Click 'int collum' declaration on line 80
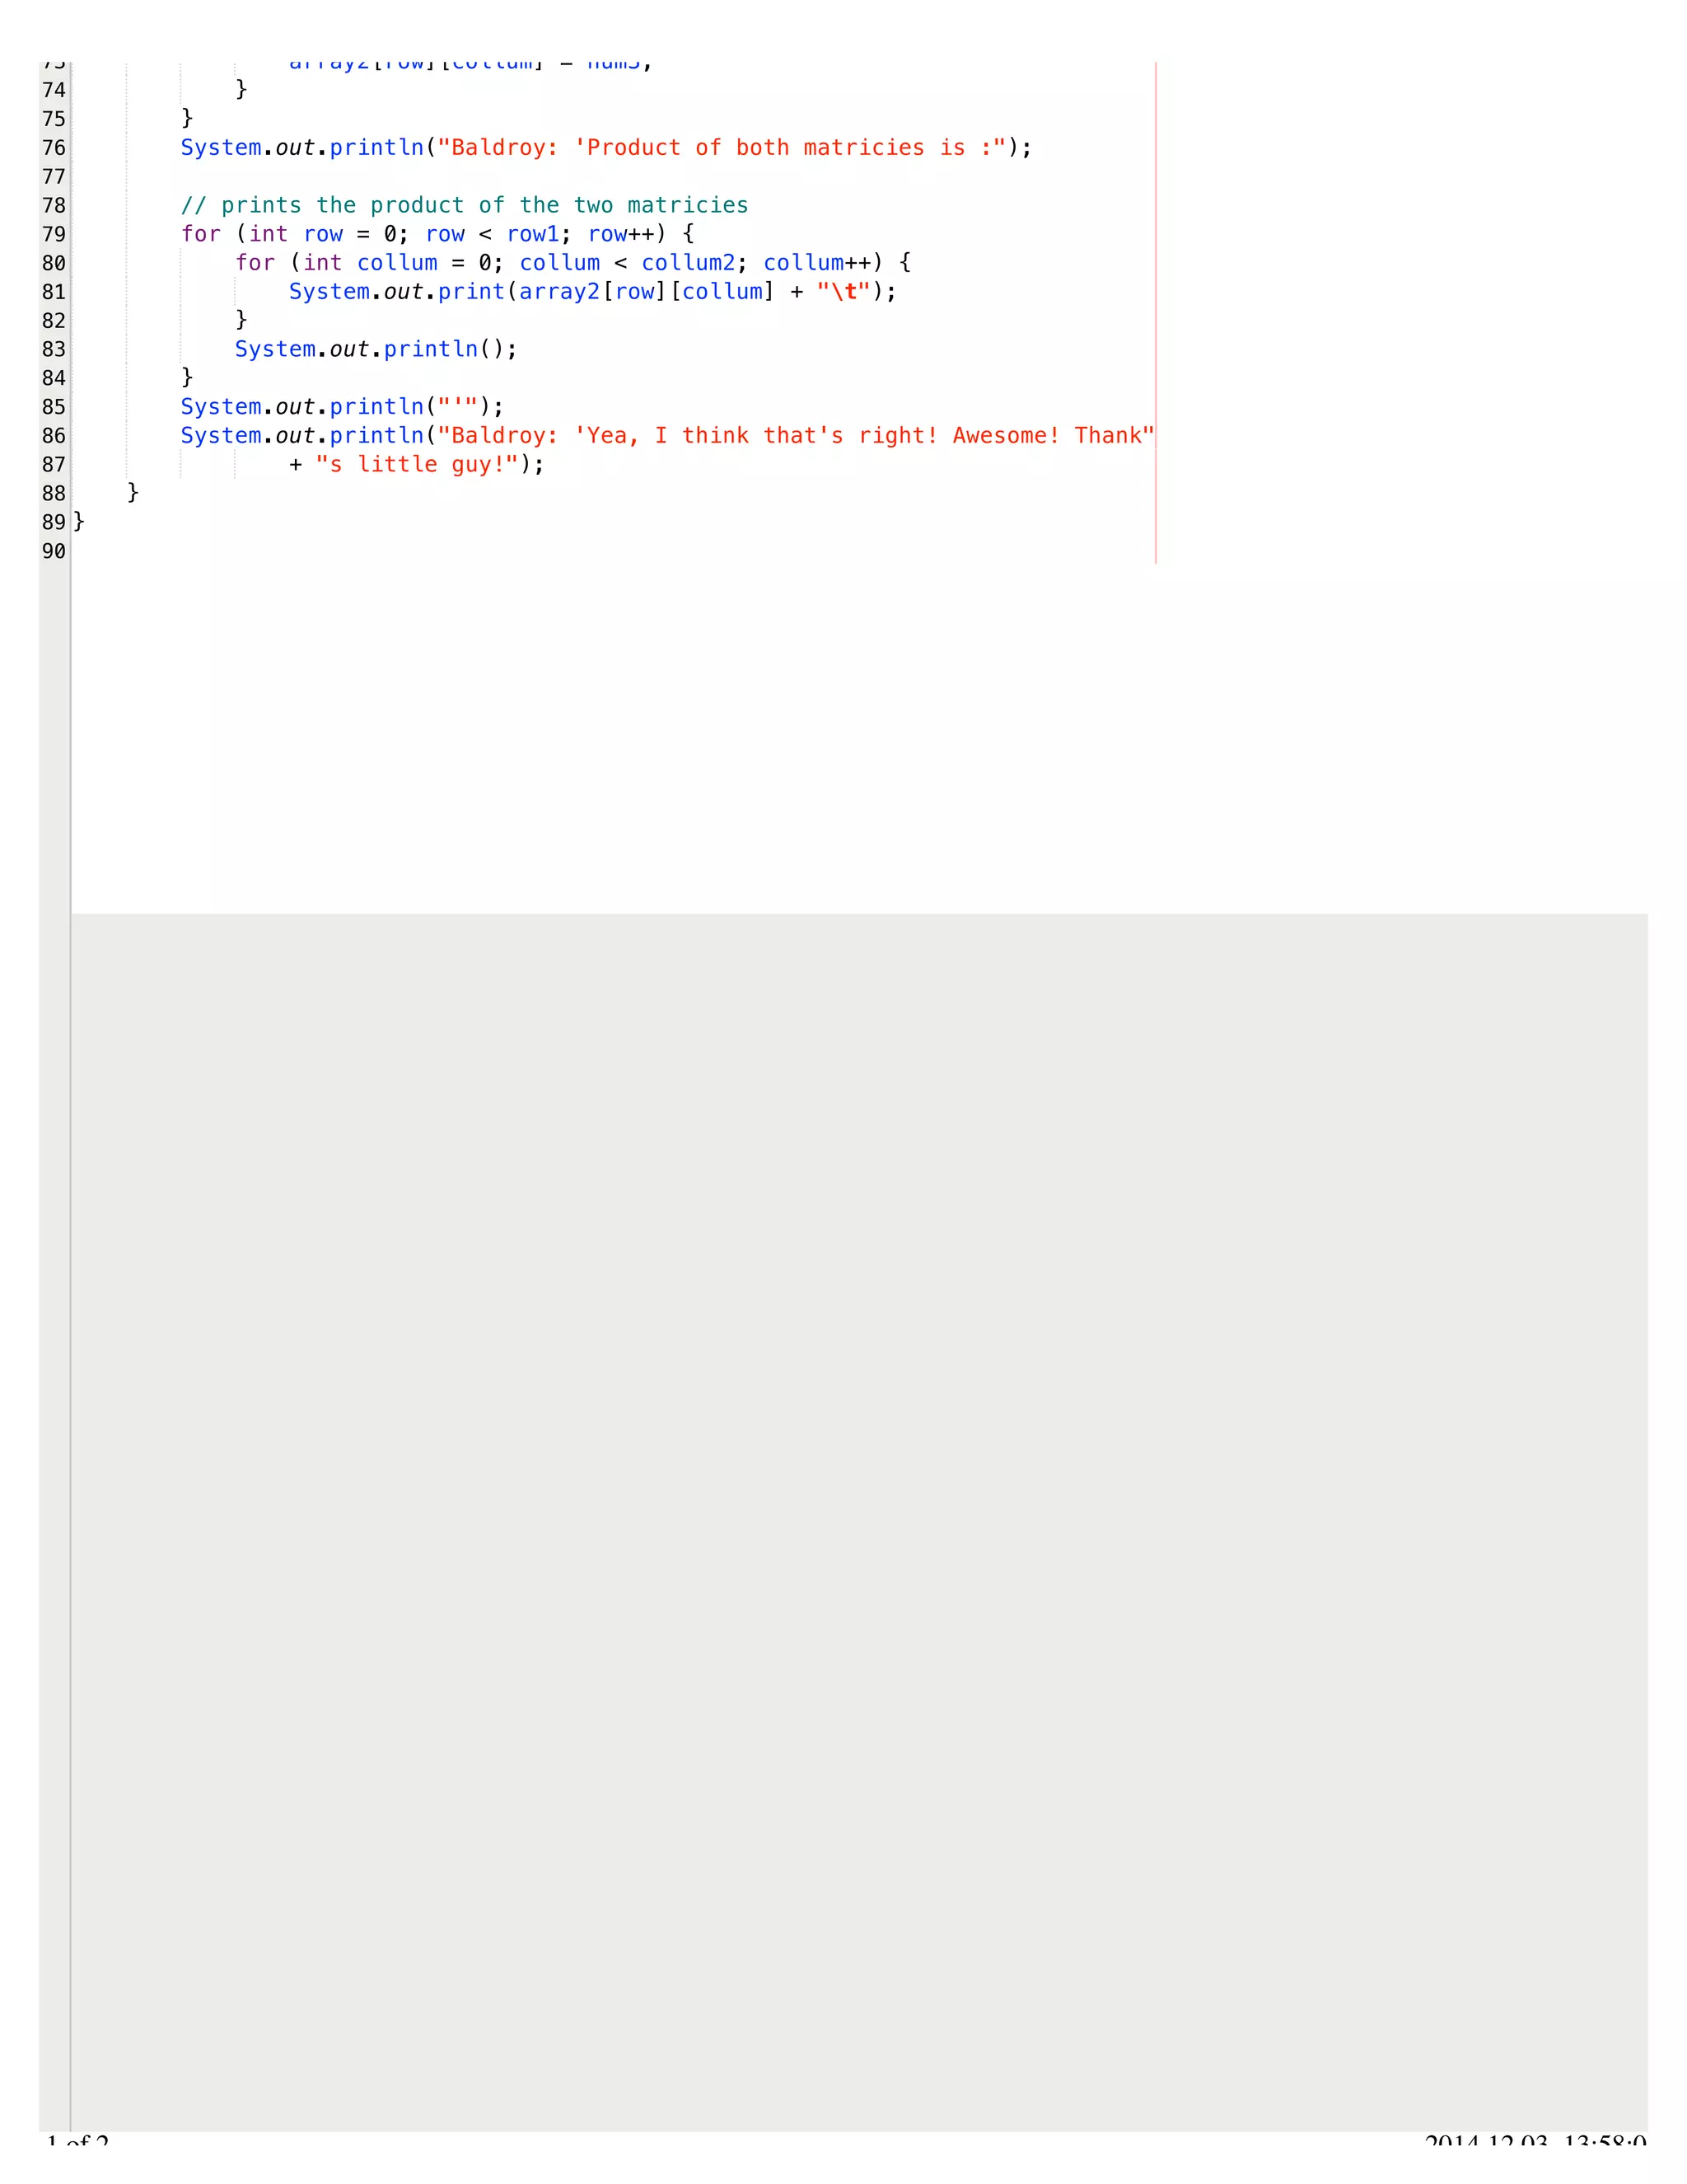 (370, 263)
